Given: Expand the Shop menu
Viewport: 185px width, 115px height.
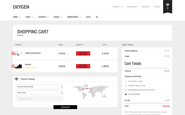Looking at the screenshot, I should click(x=29, y=17).
